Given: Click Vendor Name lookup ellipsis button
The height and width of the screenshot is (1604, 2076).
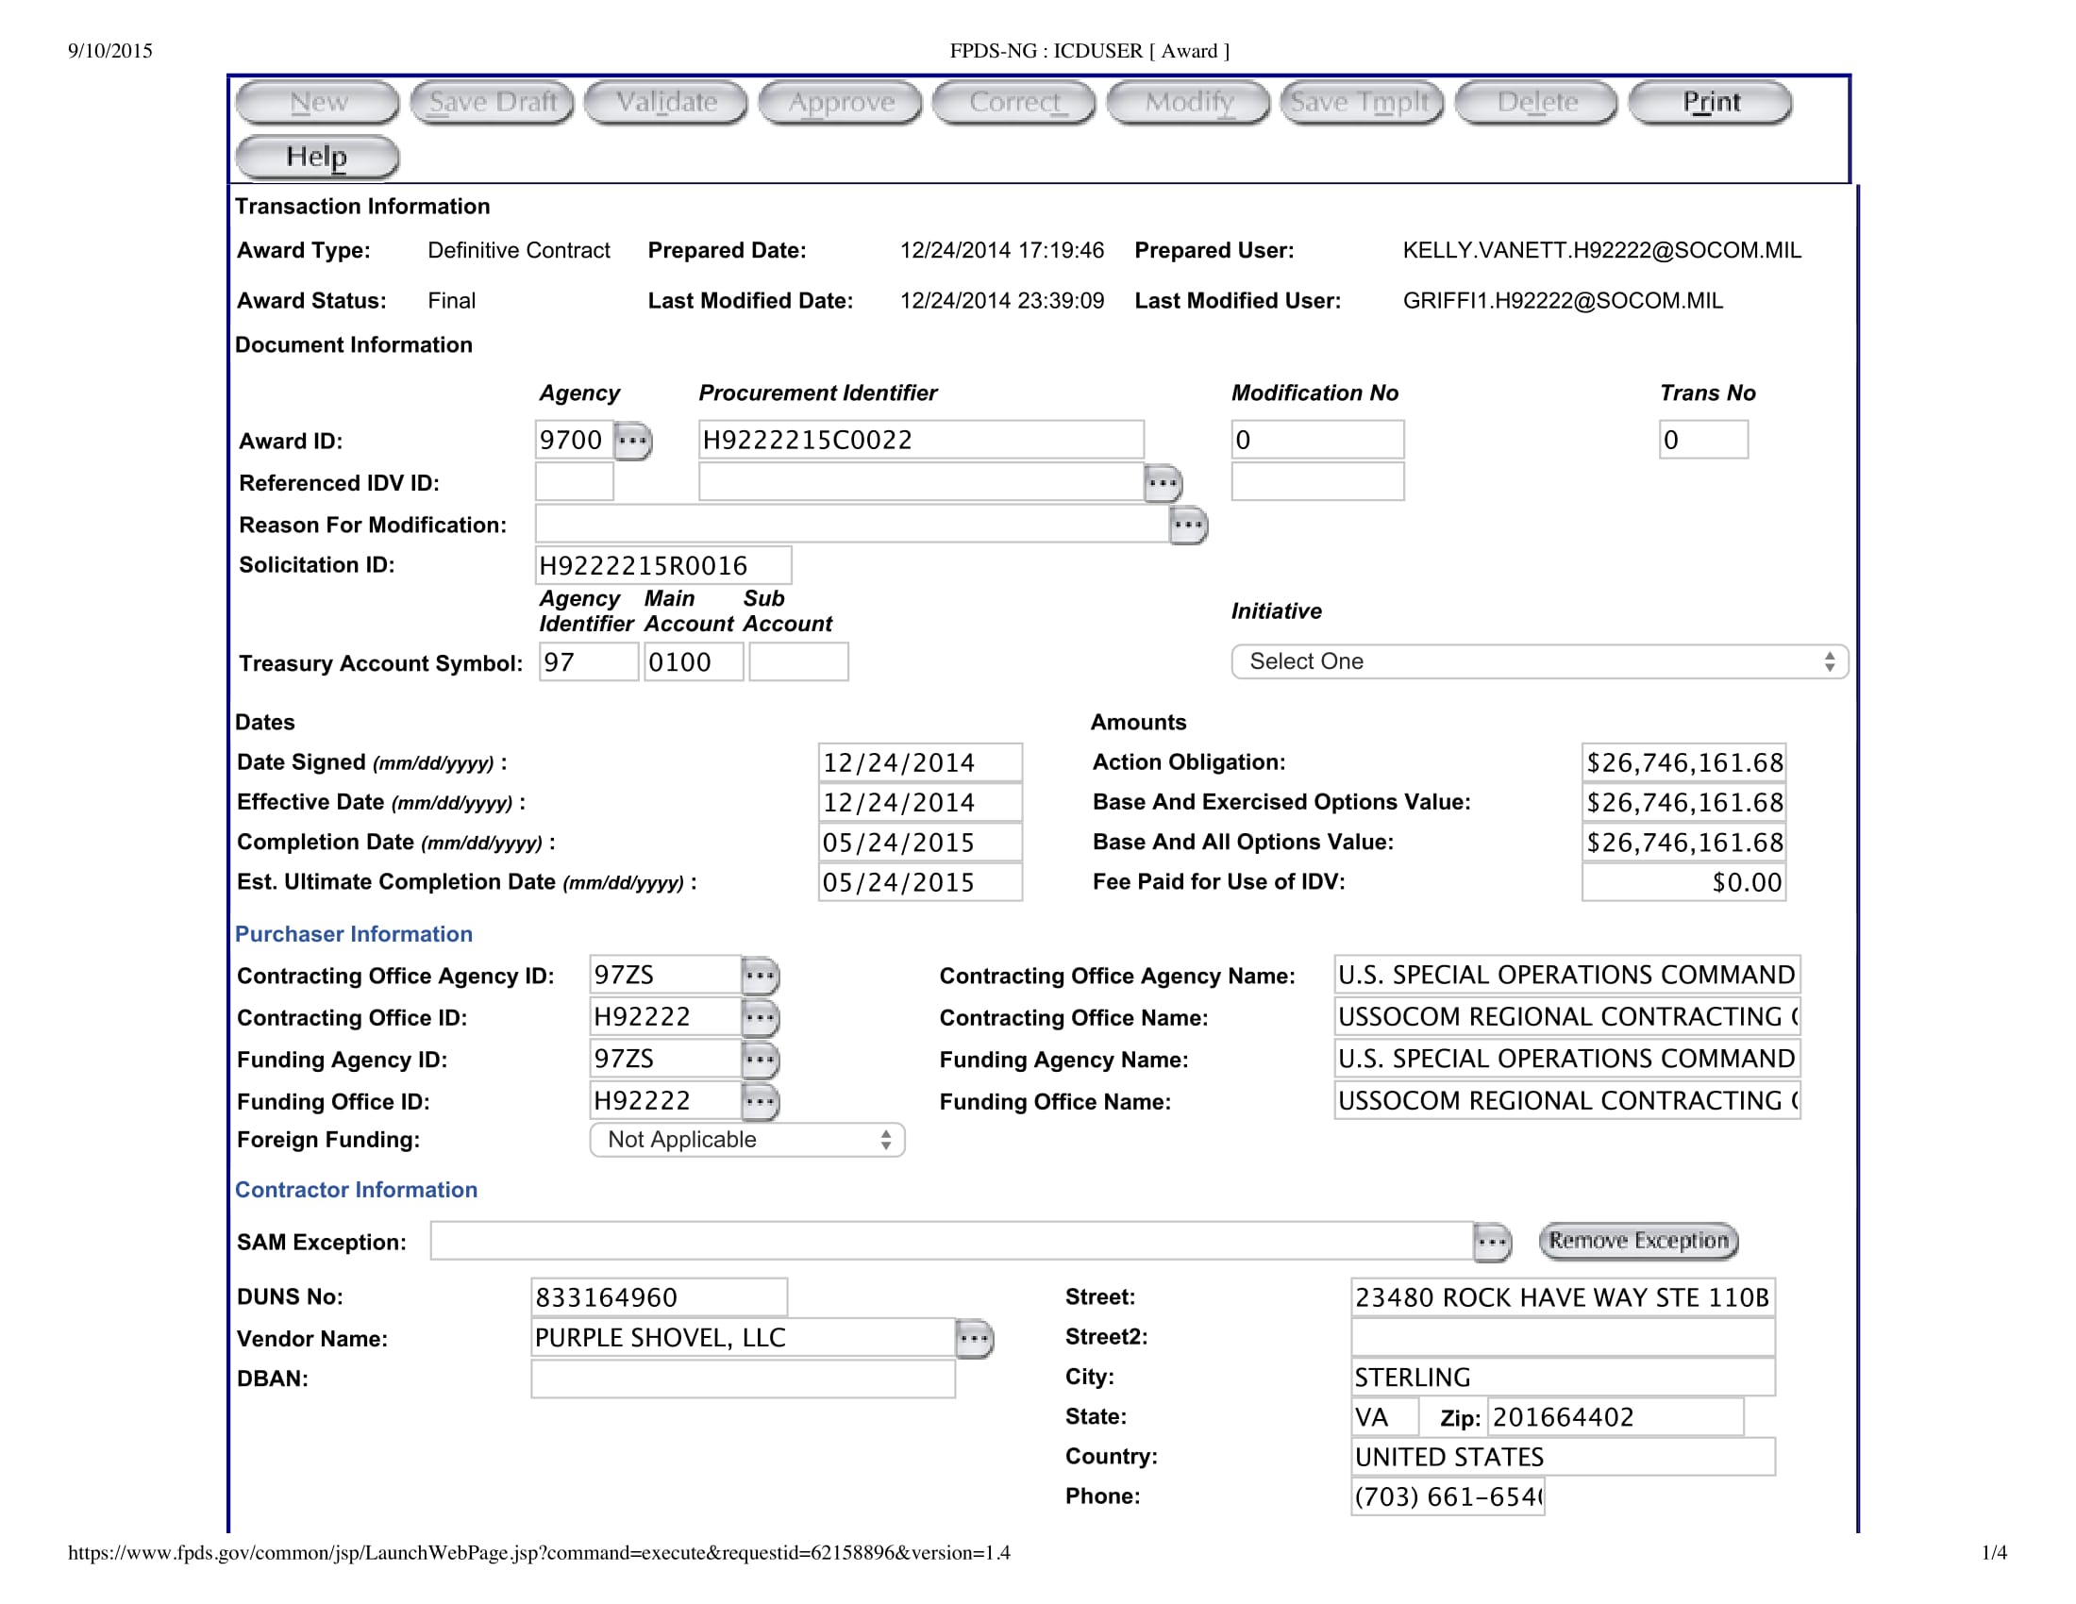Looking at the screenshot, I should (x=974, y=1339).
